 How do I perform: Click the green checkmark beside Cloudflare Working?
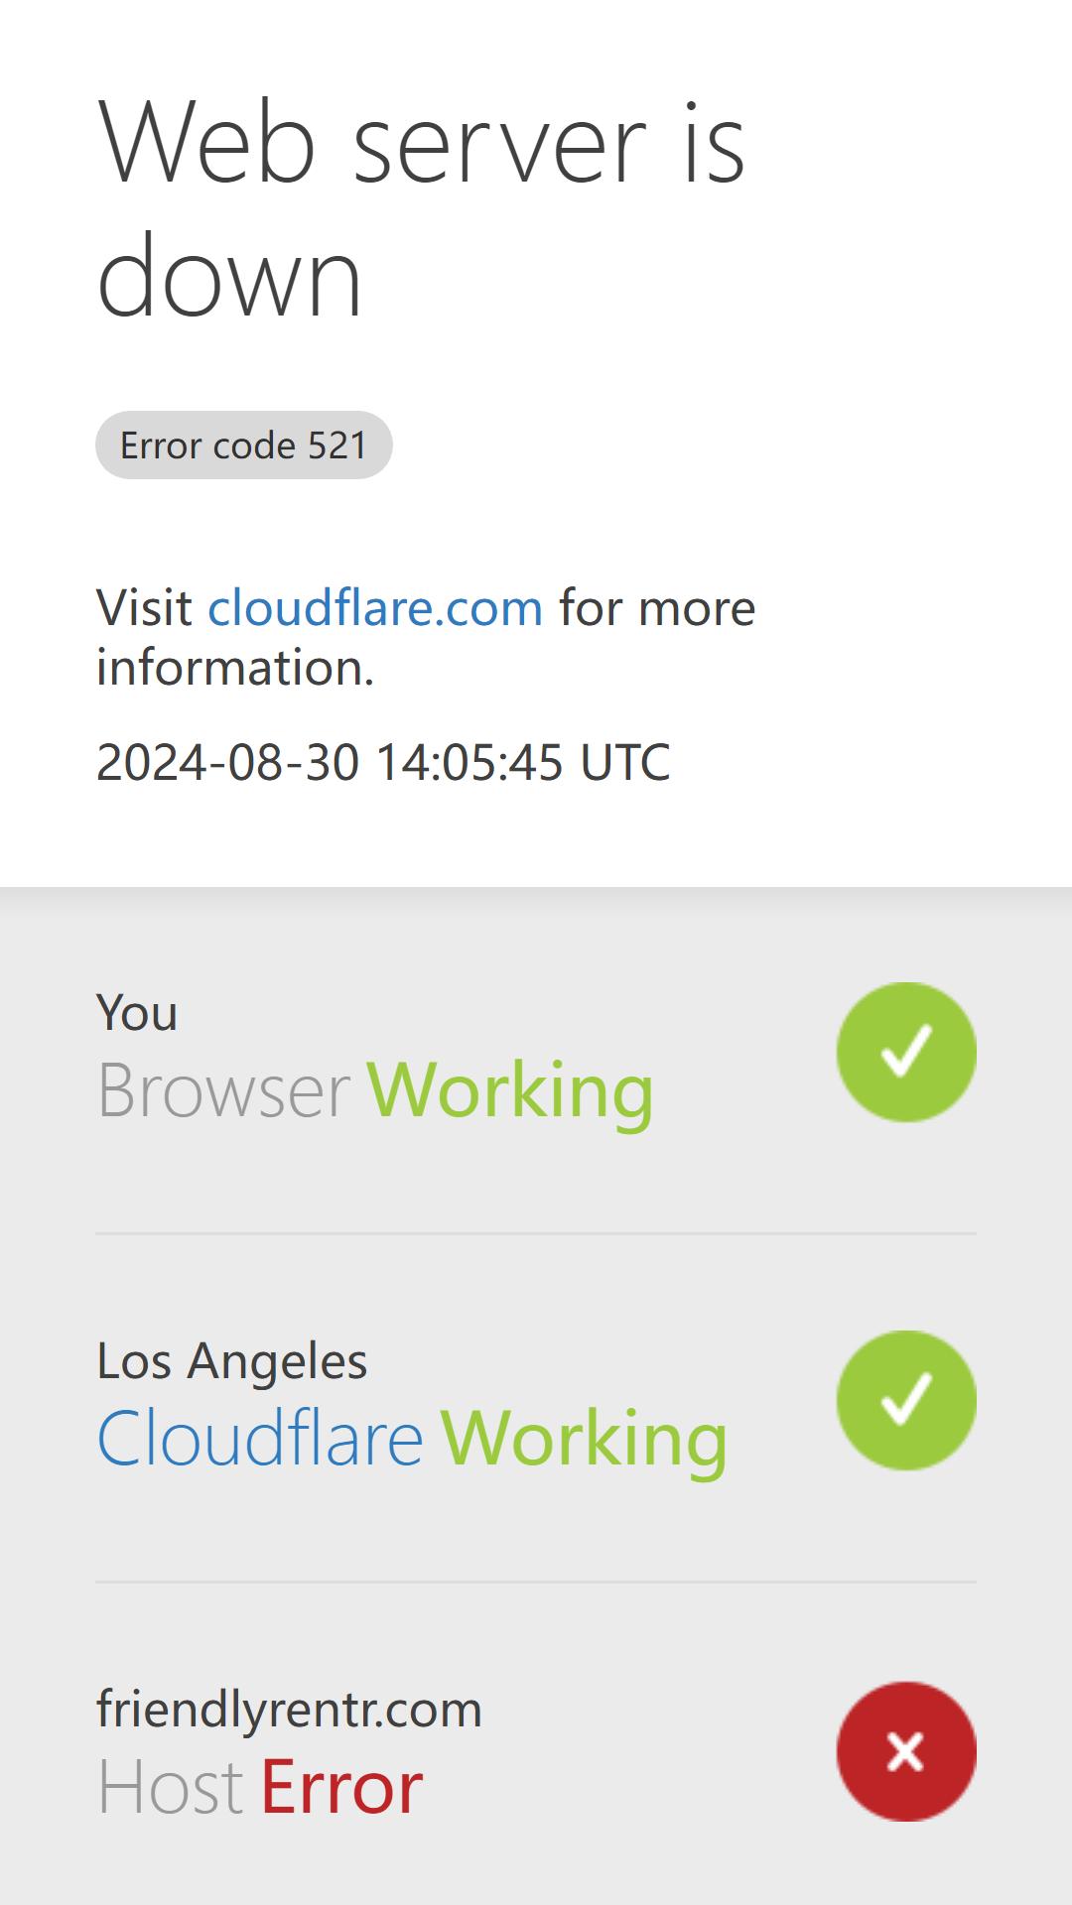point(906,1400)
